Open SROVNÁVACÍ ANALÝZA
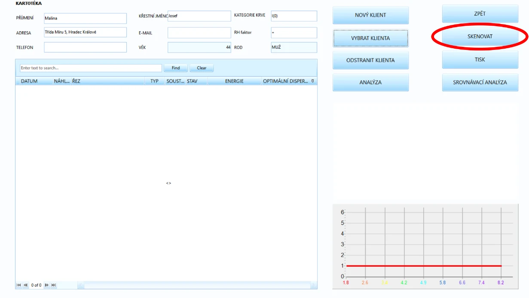The image size is (529, 298). [480, 83]
